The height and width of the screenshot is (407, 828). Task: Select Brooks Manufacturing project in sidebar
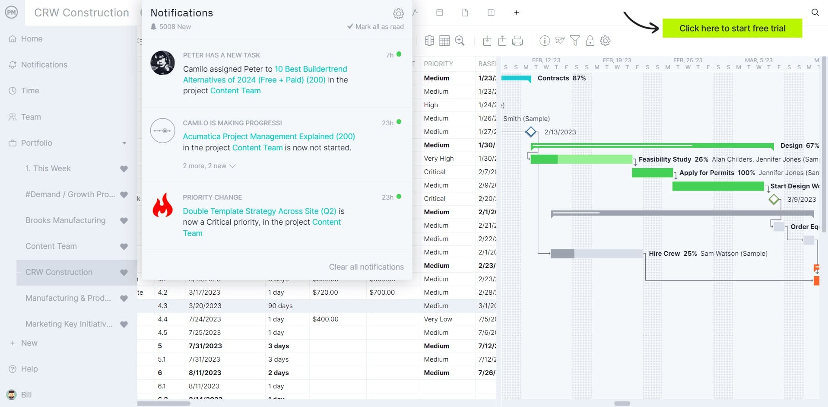coord(65,220)
